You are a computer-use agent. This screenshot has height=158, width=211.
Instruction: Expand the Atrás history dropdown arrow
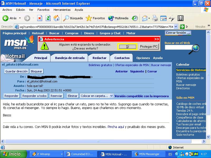click(20, 18)
